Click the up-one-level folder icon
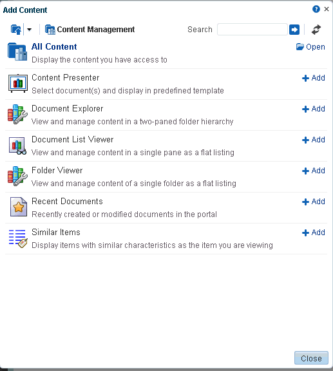The height and width of the screenshot is (371, 333). [x=16, y=30]
